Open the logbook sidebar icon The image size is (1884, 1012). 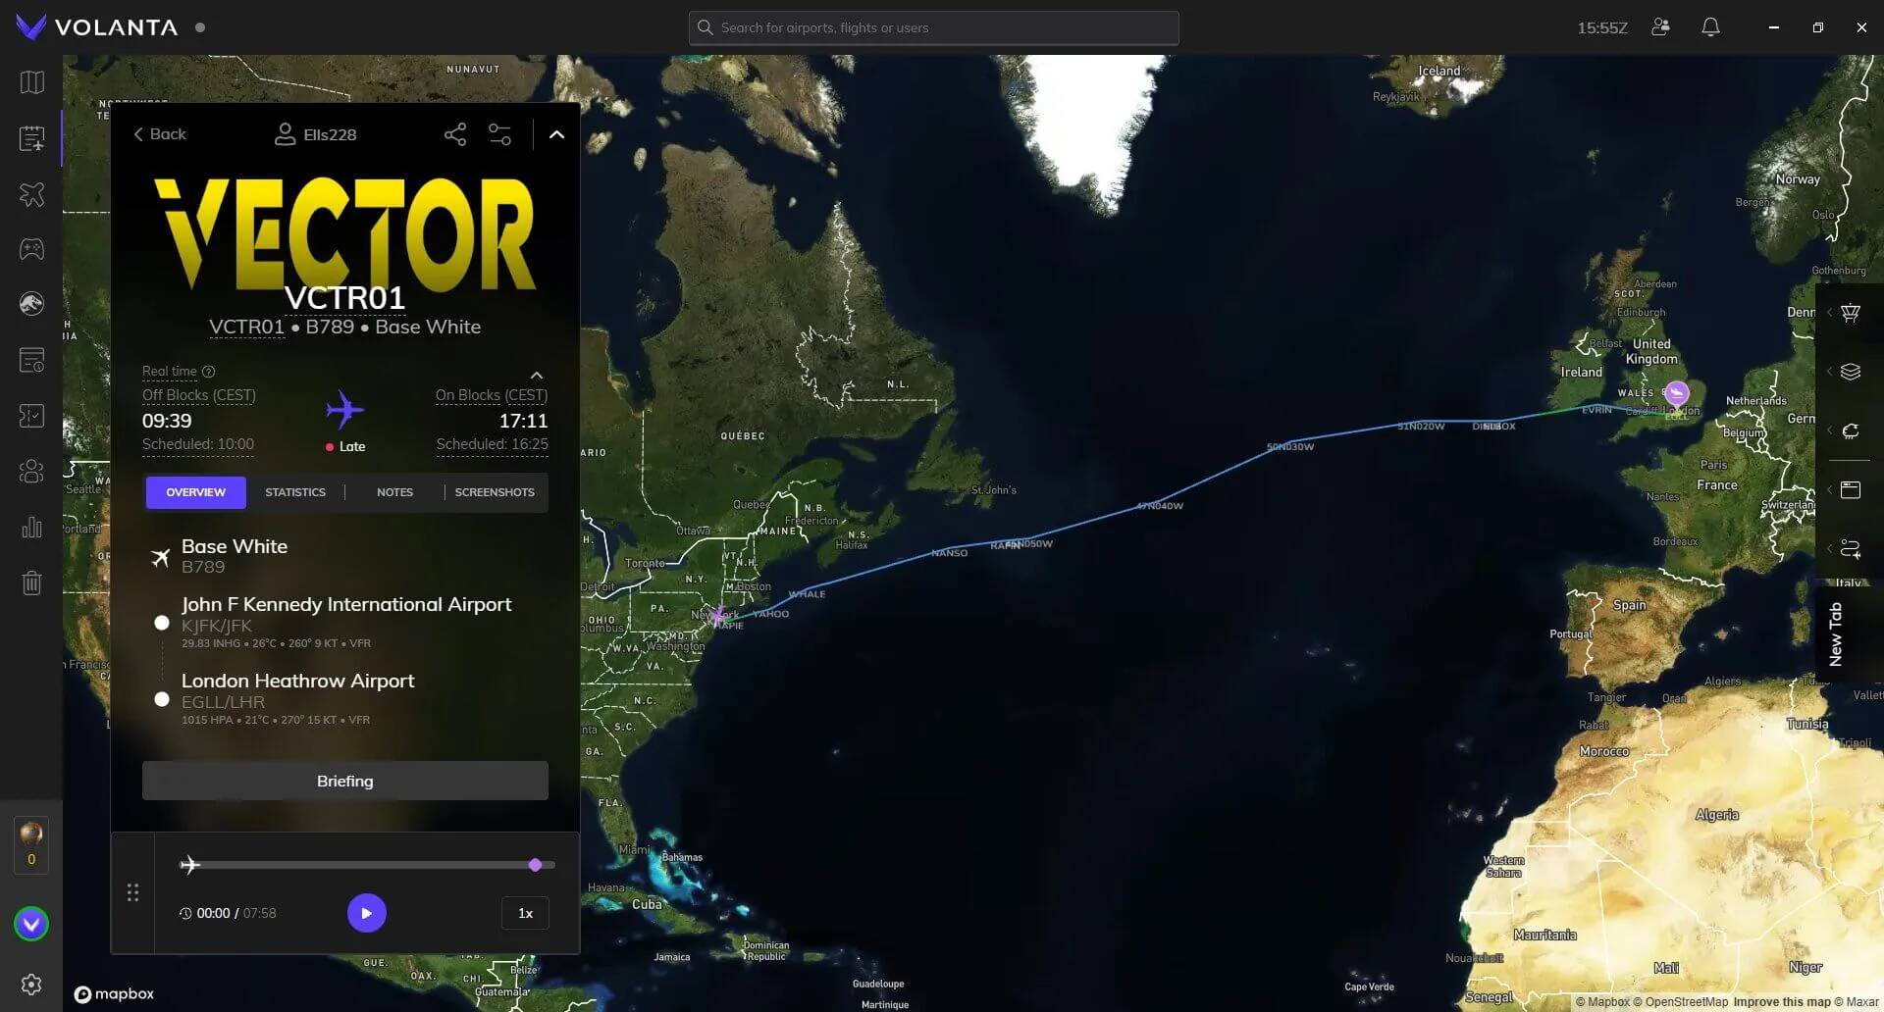[31, 360]
